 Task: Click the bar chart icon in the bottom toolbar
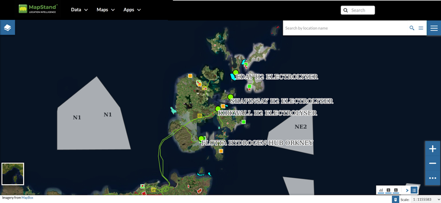coord(381,190)
